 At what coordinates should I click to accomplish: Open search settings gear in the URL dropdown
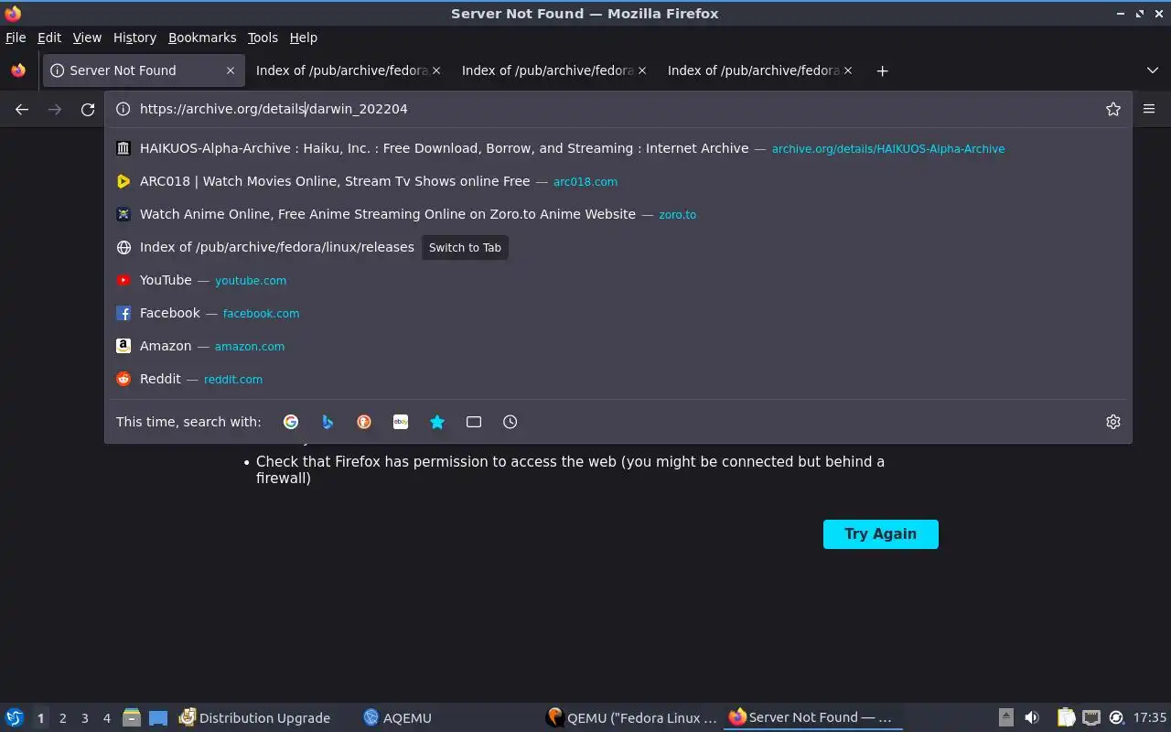[x=1113, y=422]
